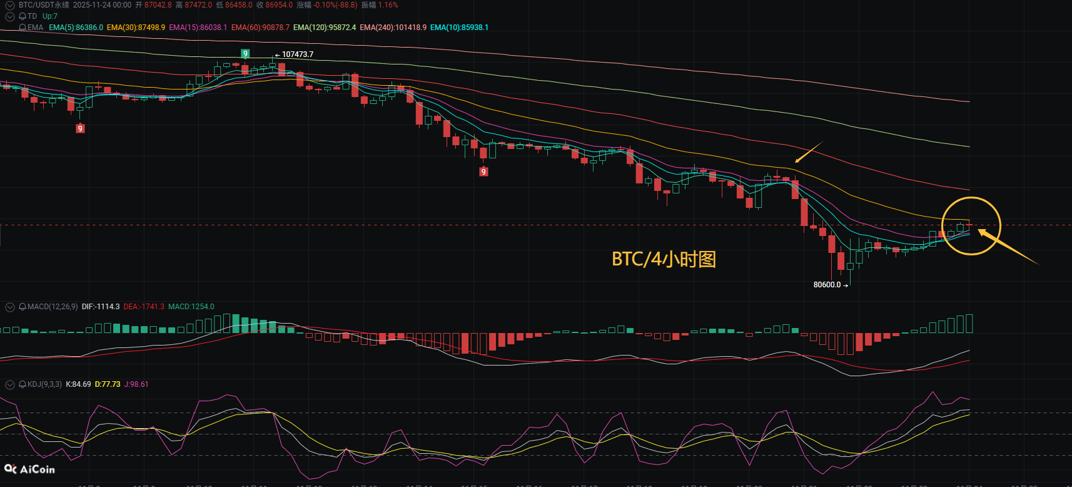Image resolution: width=1072 pixels, height=487 pixels.
Task: Select the BTC/4小时图 text annotation
Action: pos(664,259)
